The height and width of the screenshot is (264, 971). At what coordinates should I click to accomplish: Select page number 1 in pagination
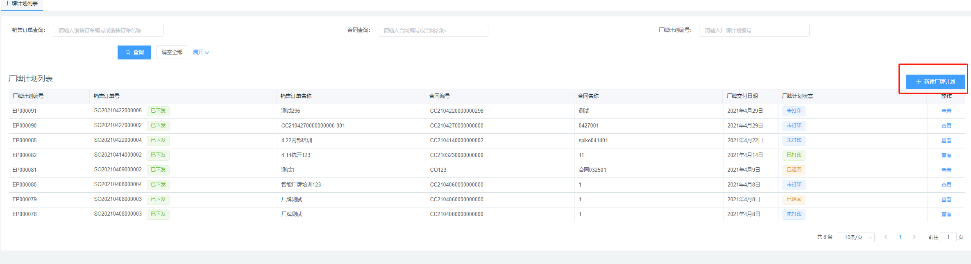[x=900, y=237]
